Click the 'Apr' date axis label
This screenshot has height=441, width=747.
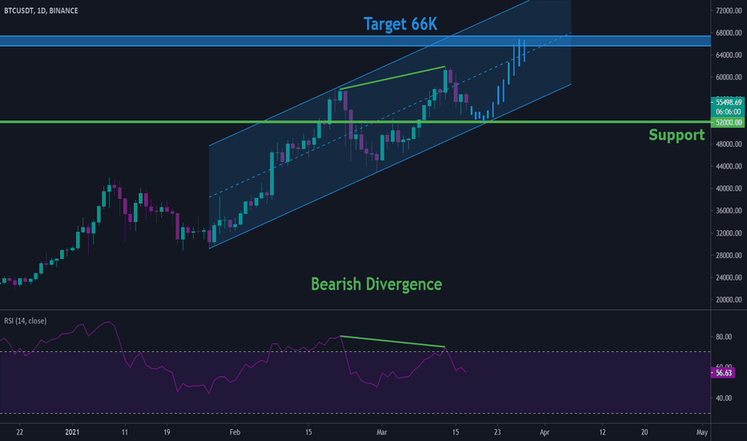[x=544, y=432]
